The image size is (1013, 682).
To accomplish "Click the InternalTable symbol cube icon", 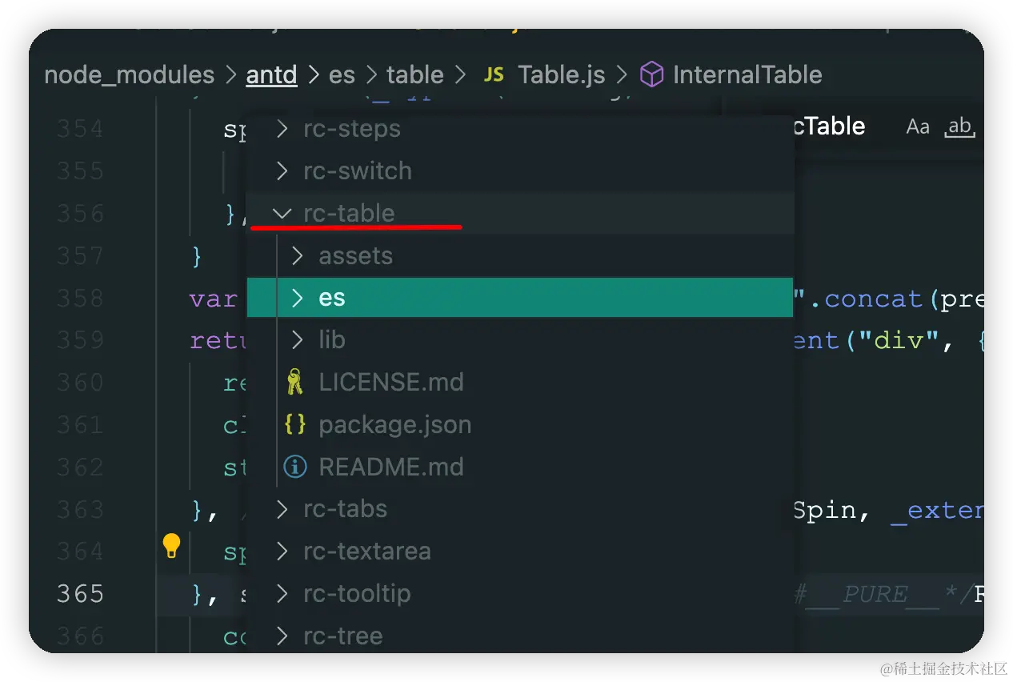I will 652,75.
